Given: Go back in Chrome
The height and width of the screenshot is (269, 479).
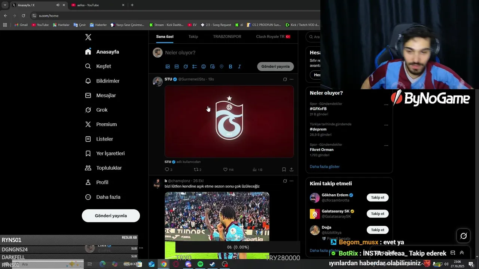Looking at the screenshot, I should click(5, 16).
